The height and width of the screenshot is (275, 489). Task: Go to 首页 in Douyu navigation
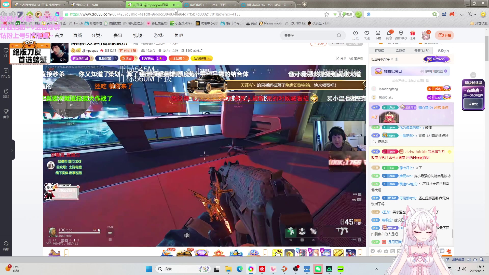tap(59, 35)
